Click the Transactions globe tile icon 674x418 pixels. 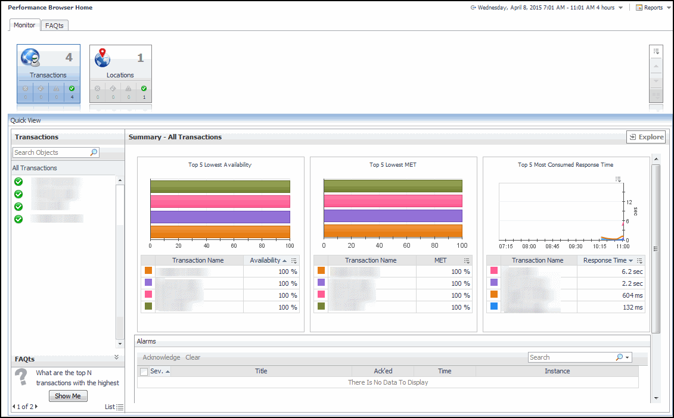click(x=30, y=58)
